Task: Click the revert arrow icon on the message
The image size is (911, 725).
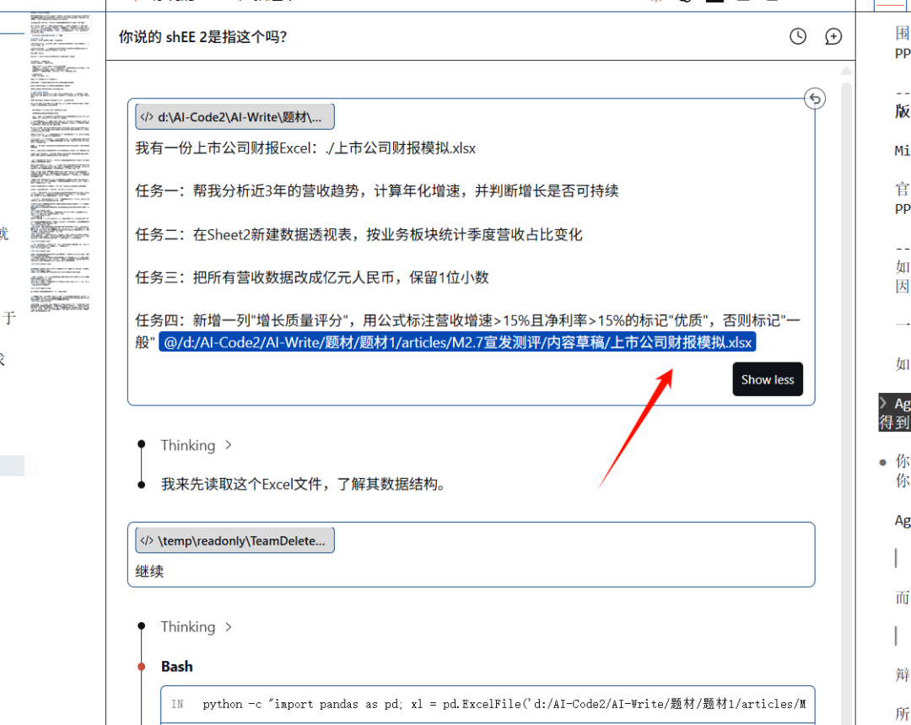Action: pyautogui.click(x=815, y=99)
